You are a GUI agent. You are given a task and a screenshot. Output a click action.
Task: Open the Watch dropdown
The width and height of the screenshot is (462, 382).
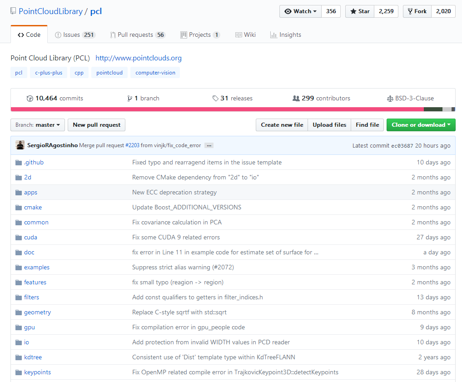[300, 11]
